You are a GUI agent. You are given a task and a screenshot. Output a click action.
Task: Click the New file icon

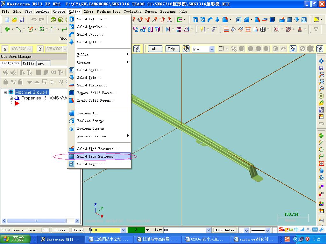tap(7, 20)
